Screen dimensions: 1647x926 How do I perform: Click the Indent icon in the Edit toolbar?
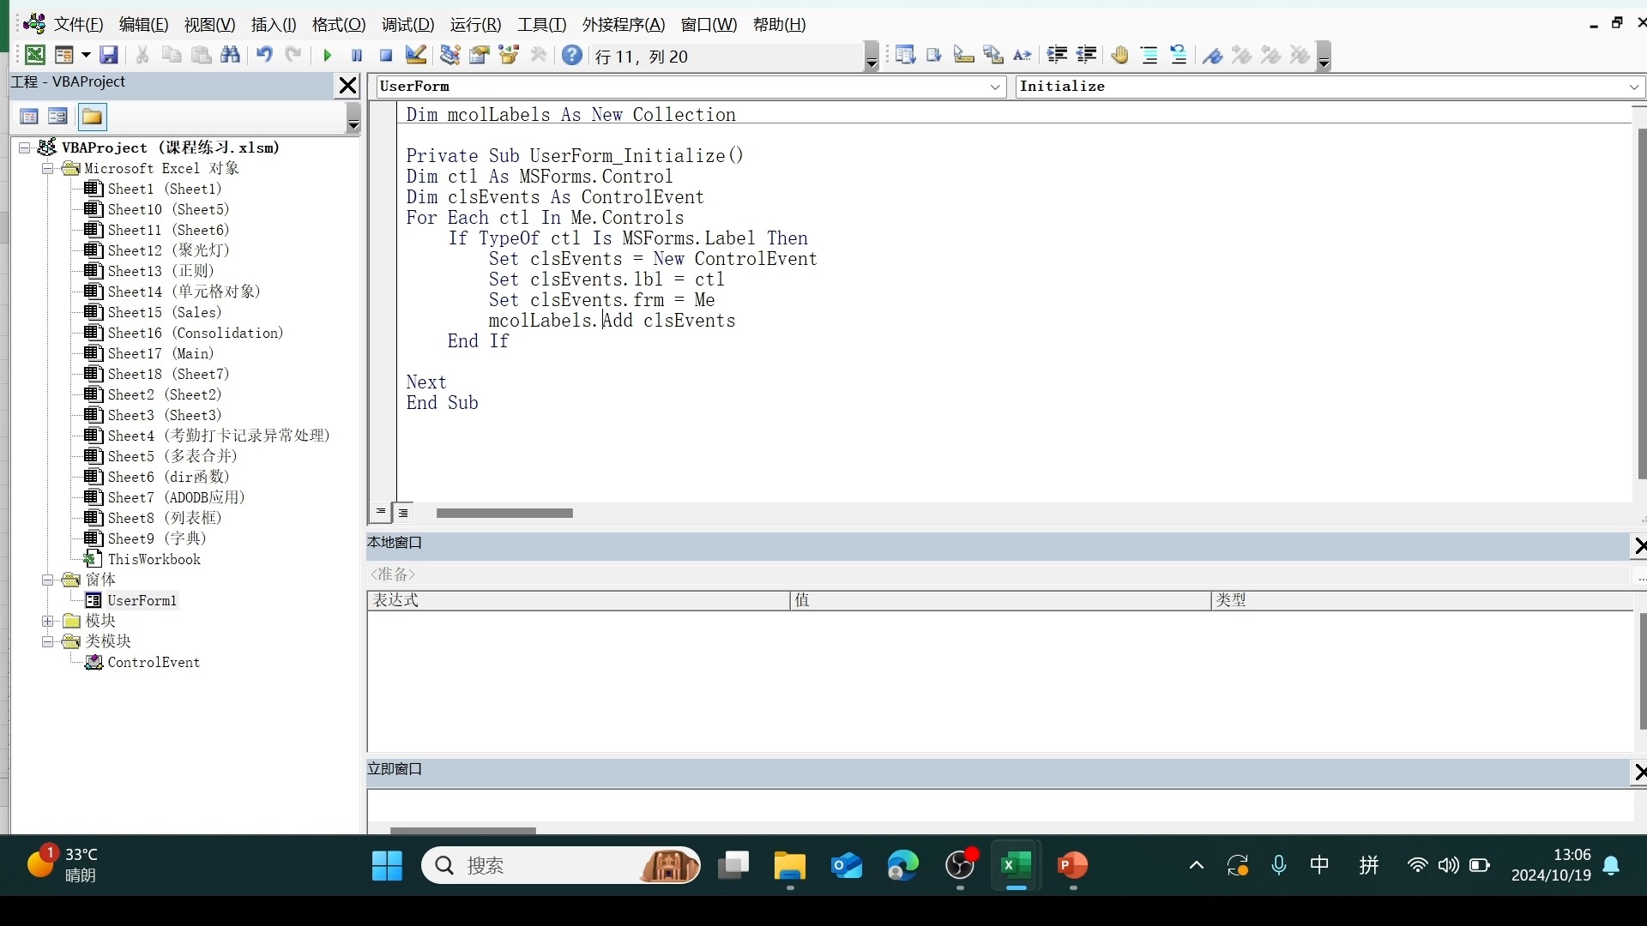pyautogui.click(x=1057, y=56)
